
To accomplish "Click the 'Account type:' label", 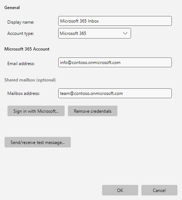I will [20, 33].
